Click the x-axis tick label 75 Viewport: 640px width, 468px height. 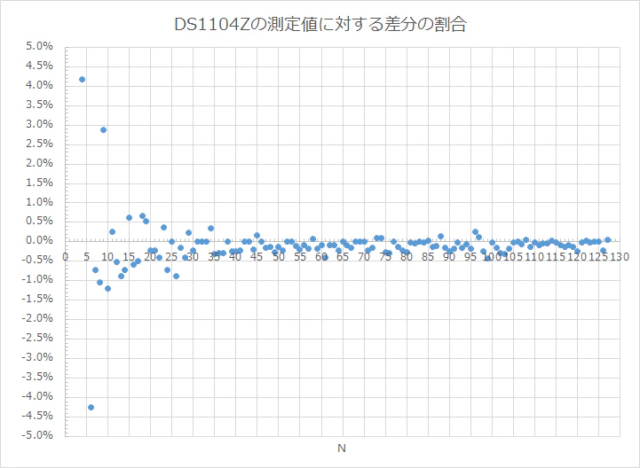(385, 257)
